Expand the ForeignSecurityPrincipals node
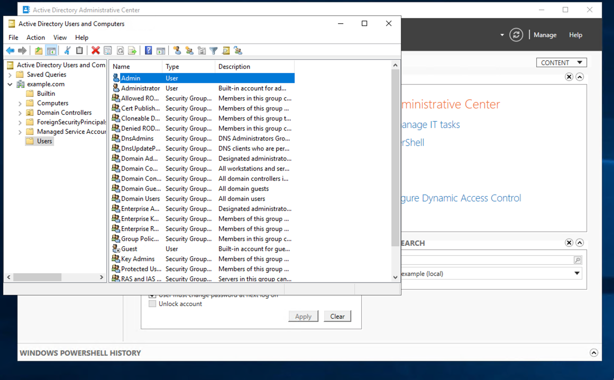Screen dimensions: 614x380 tap(20, 123)
